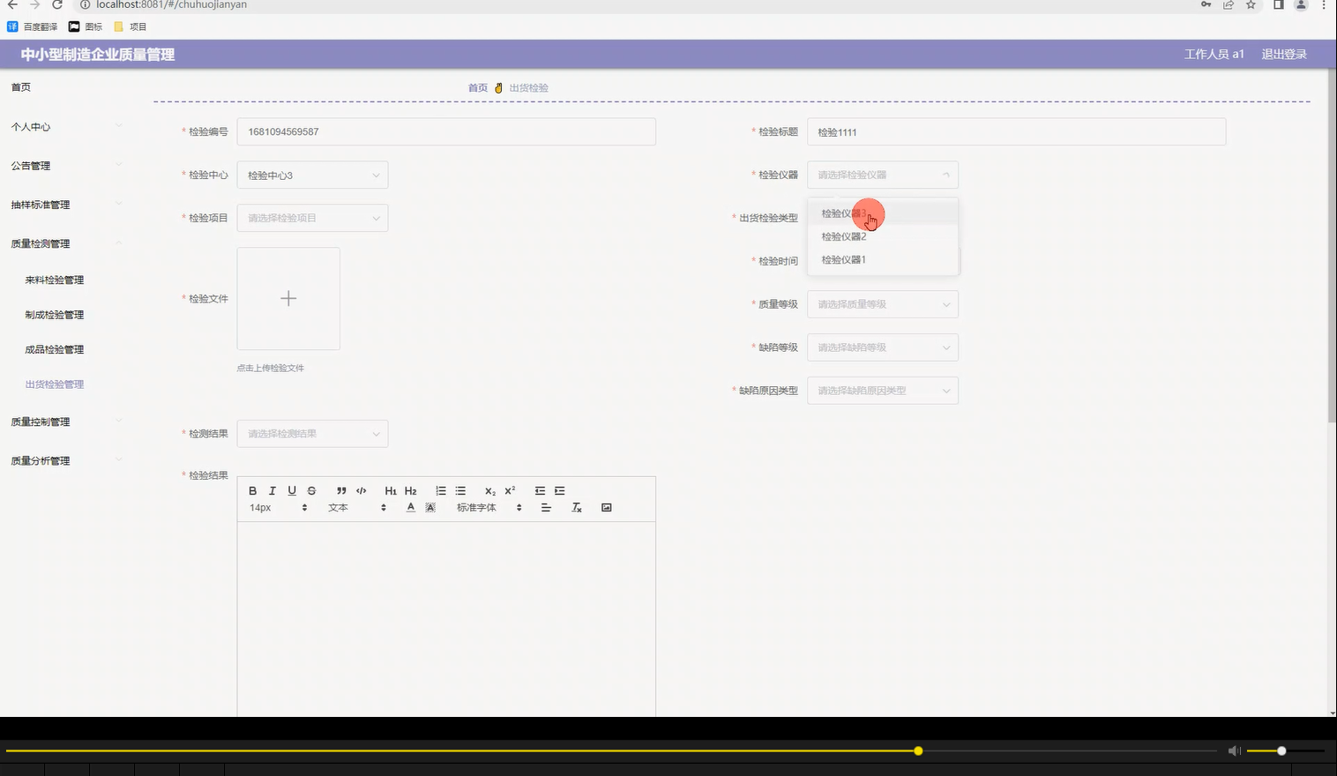
Task: Apply subscript formatting
Action: pyautogui.click(x=490, y=490)
